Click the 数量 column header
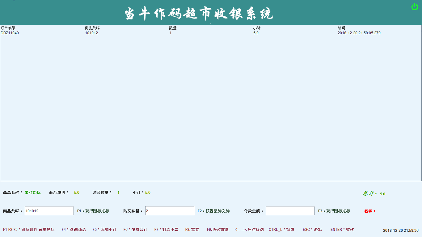 (173, 28)
